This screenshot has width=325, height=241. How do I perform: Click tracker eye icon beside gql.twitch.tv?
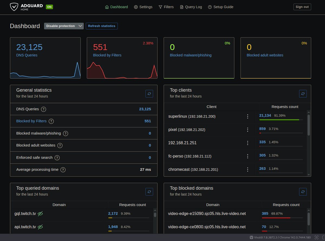pyautogui.click(x=40, y=213)
